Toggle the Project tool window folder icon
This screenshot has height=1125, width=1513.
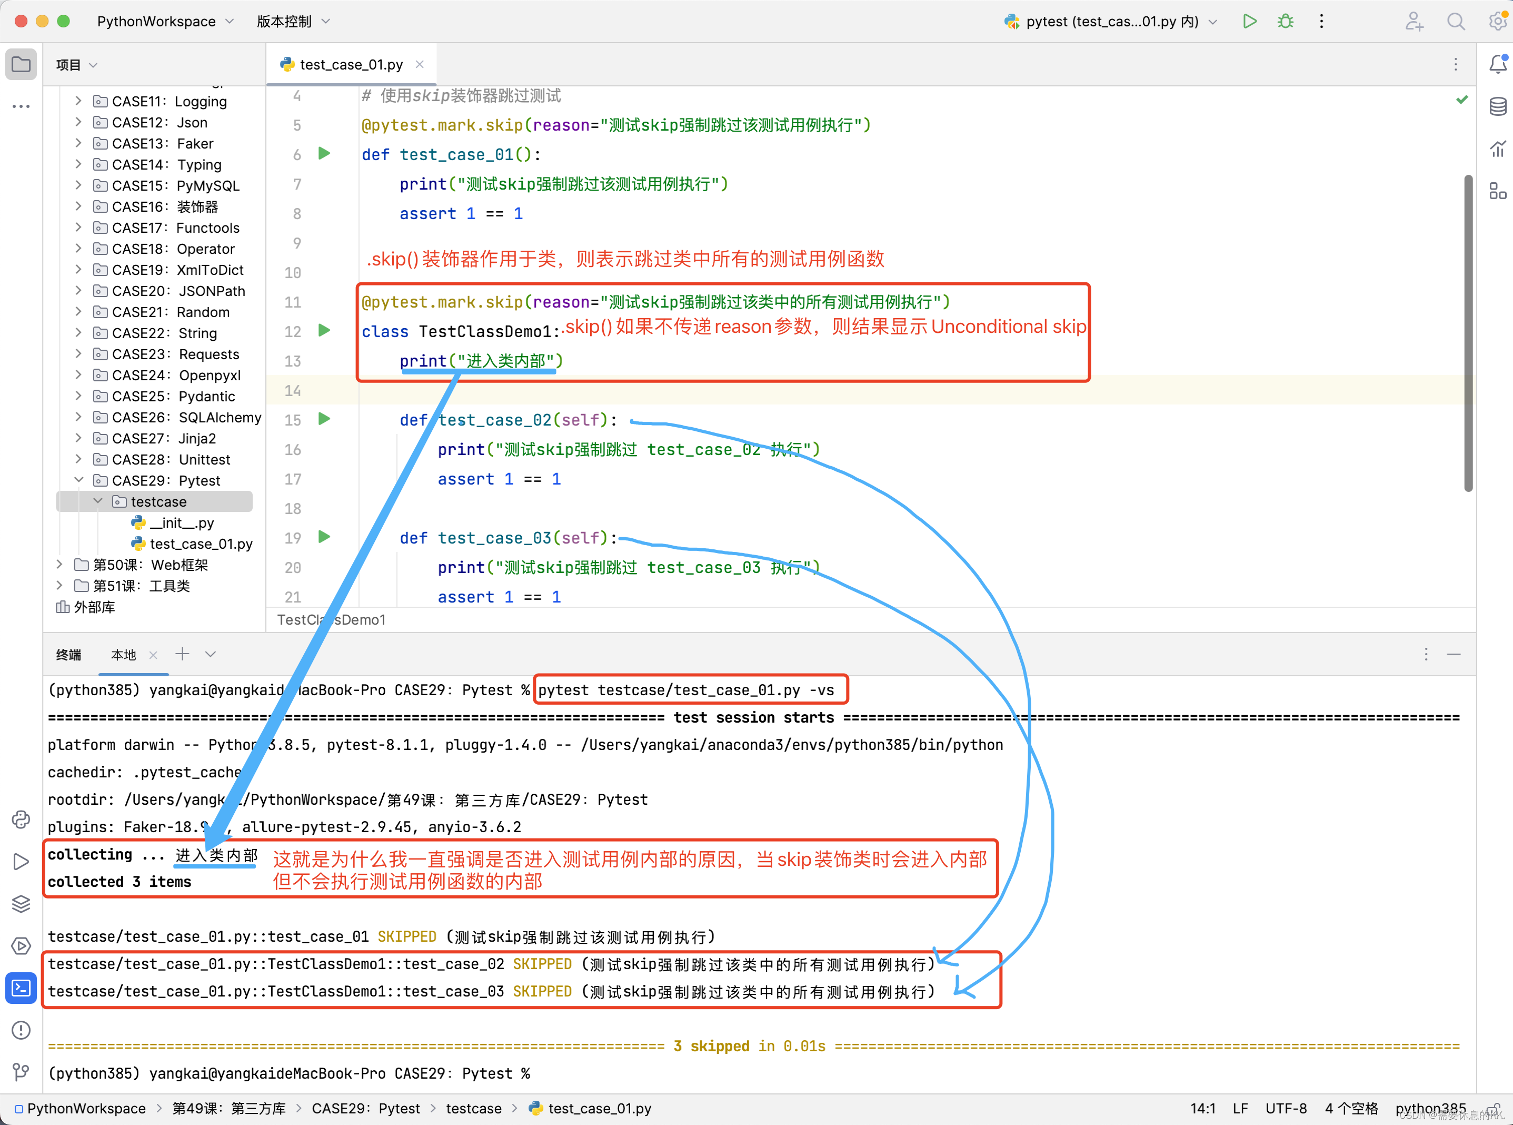pyautogui.click(x=21, y=65)
